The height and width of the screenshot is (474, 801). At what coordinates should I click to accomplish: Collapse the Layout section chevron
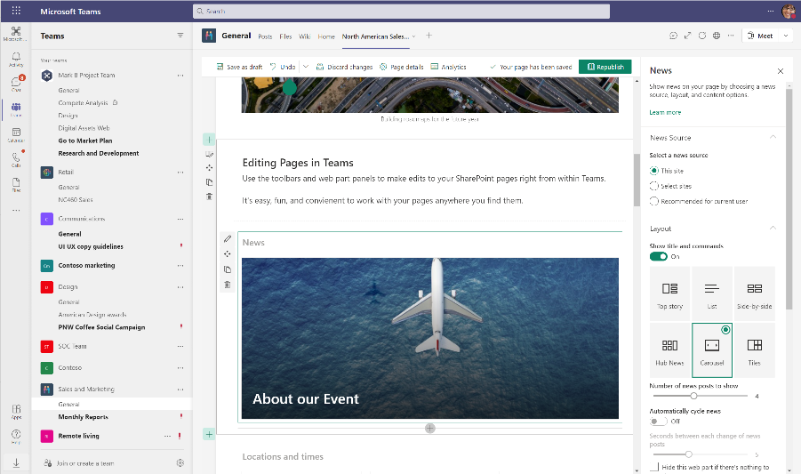pyautogui.click(x=773, y=229)
